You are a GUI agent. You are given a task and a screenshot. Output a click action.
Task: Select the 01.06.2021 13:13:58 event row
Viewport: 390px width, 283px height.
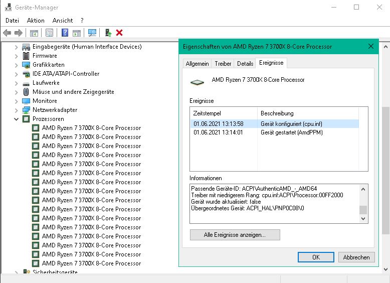(x=275, y=124)
